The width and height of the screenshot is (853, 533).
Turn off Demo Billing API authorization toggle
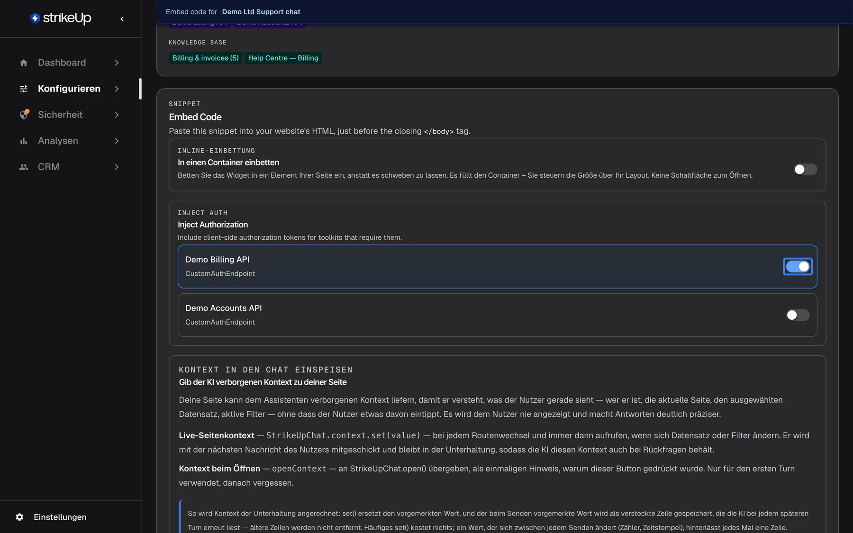(x=798, y=267)
